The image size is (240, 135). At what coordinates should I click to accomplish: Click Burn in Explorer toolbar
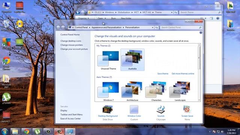click(x=113, y=18)
